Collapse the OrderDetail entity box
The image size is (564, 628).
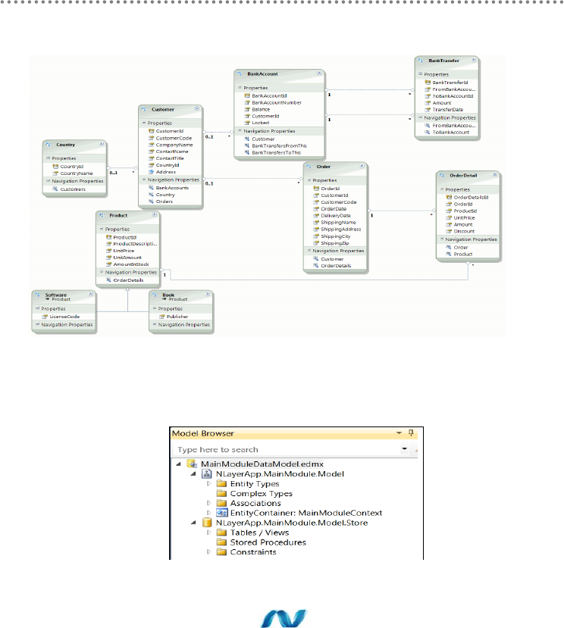(495, 175)
